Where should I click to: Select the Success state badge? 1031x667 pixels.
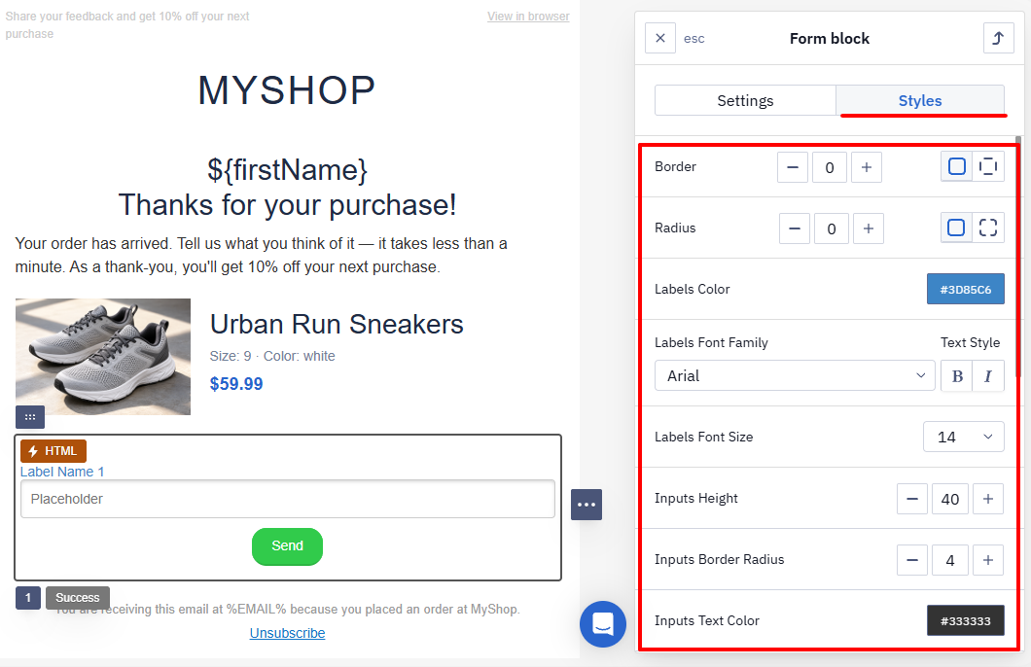[78, 597]
